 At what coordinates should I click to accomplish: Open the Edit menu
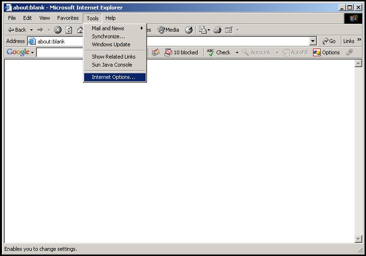(27, 18)
